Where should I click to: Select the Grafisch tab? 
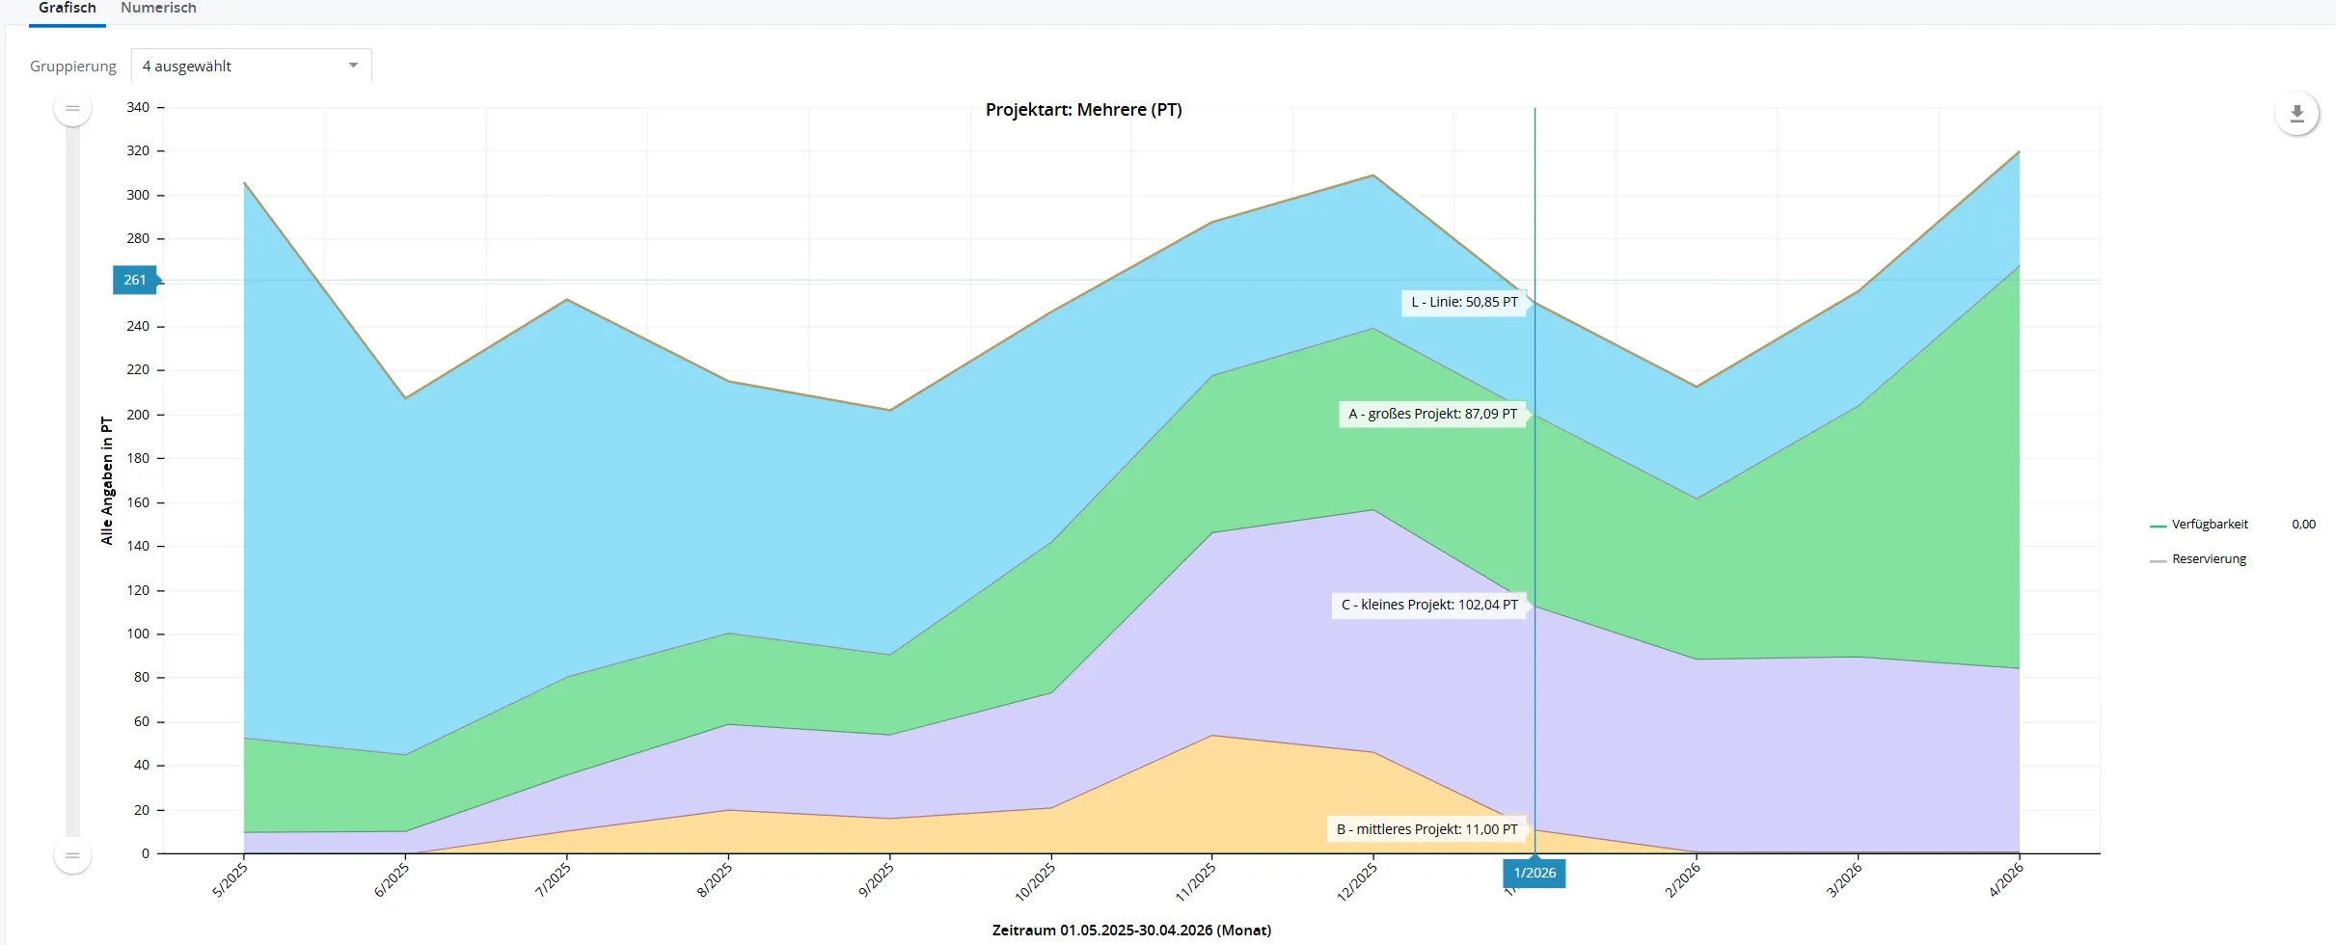68,9
